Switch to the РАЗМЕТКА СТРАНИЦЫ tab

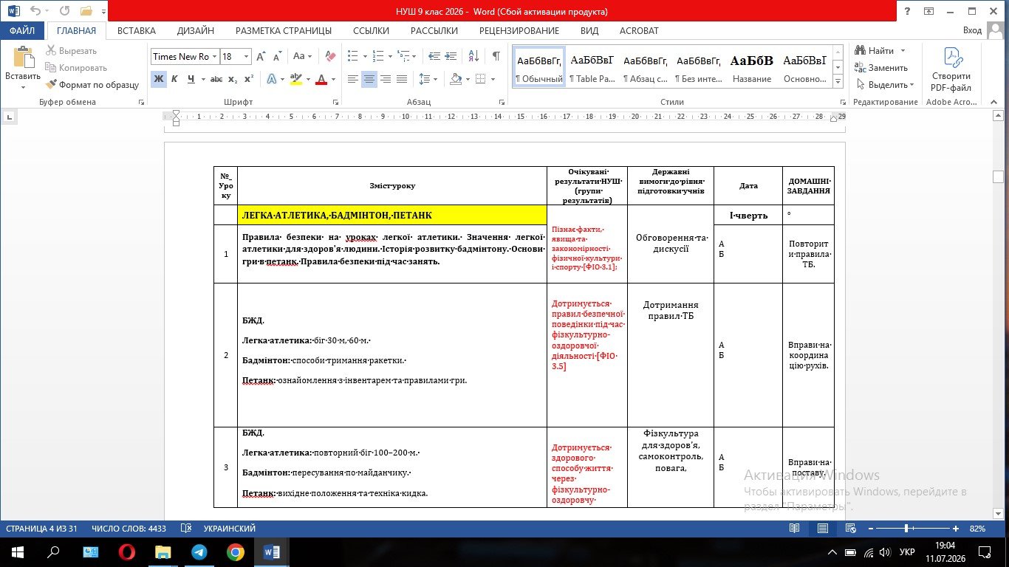click(284, 31)
